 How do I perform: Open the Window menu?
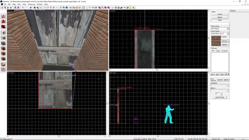coord(40,4)
